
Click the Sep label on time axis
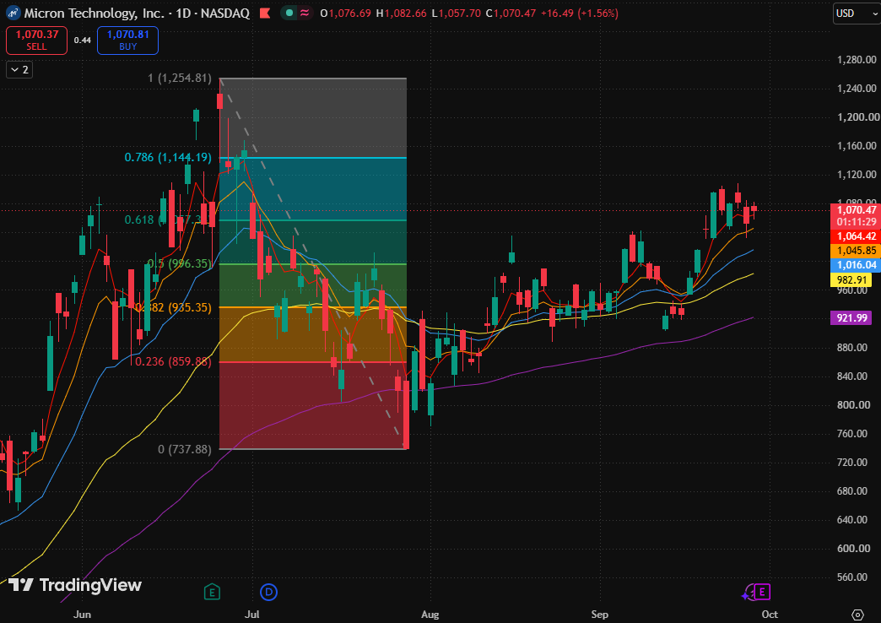[599, 615]
